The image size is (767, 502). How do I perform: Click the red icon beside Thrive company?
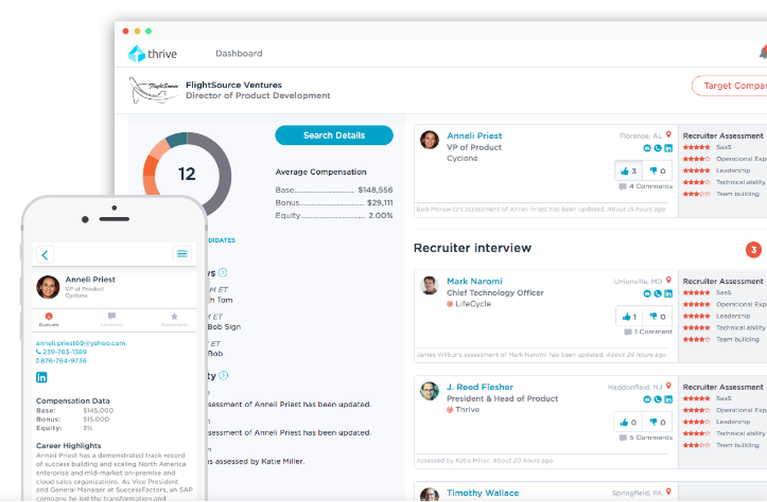pyautogui.click(x=449, y=409)
